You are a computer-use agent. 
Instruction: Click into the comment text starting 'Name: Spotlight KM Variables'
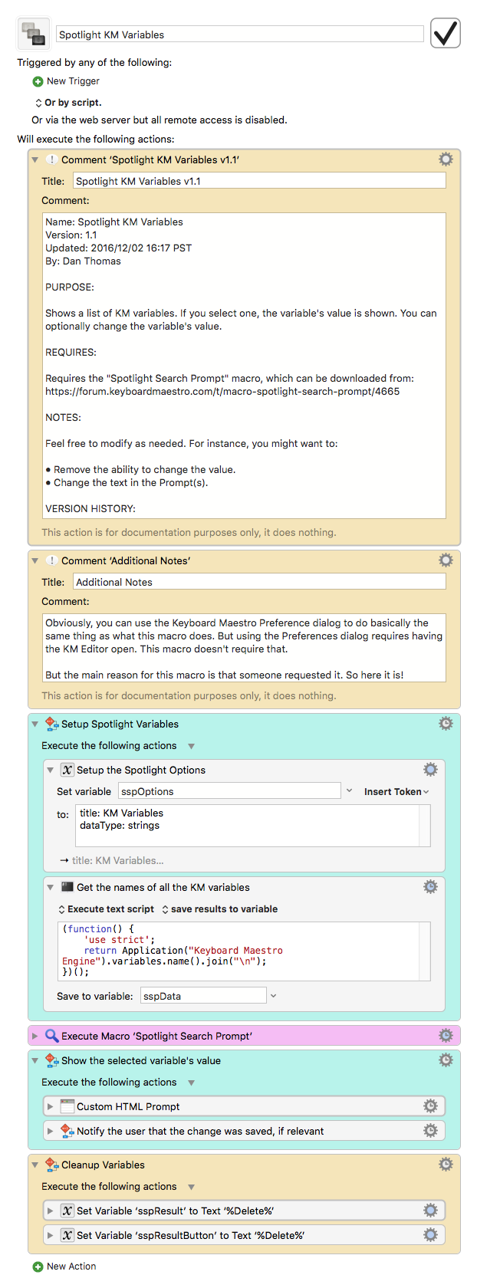(244, 366)
